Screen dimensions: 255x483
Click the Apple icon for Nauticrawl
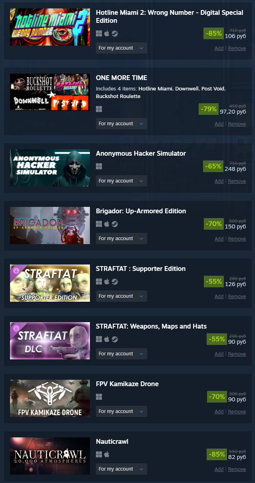[107, 455]
